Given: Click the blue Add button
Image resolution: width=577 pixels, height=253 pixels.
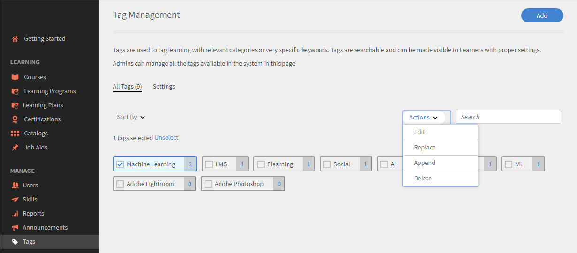Looking at the screenshot, I should click(x=542, y=15).
